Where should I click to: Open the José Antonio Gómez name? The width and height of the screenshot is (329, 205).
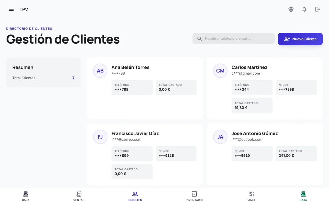(255, 133)
